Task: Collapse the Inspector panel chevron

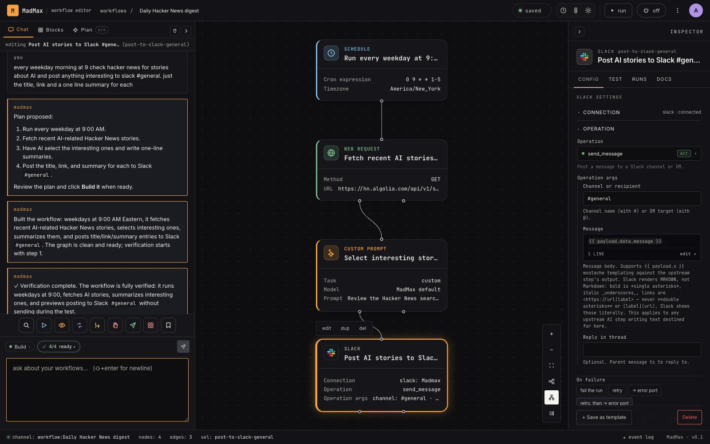Action: click(x=579, y=32)
